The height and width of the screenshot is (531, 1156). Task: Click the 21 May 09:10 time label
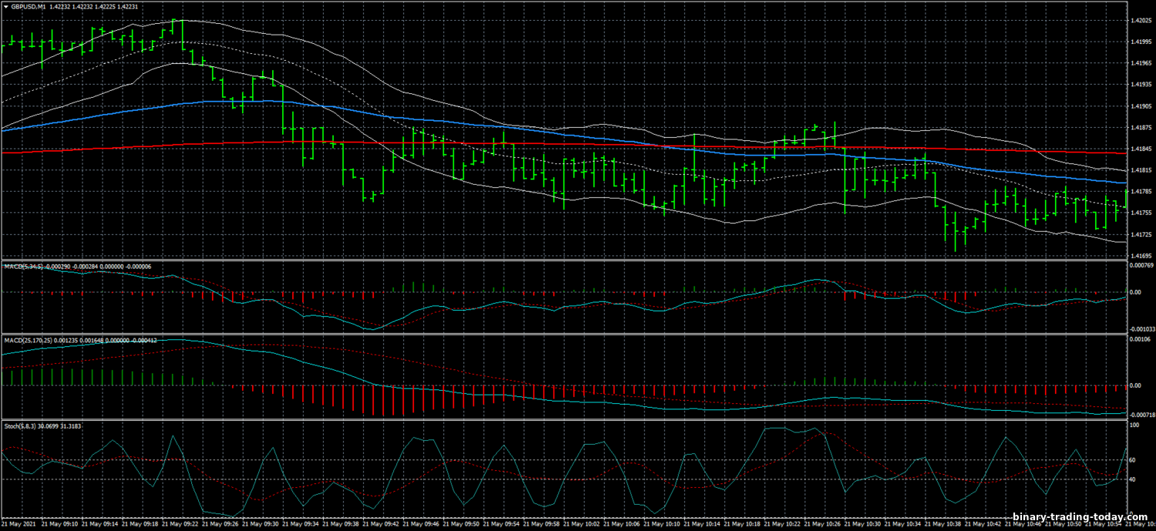[x=60, y=523]
